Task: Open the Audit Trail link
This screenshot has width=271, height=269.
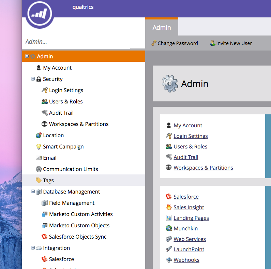Action: point(186,157)
